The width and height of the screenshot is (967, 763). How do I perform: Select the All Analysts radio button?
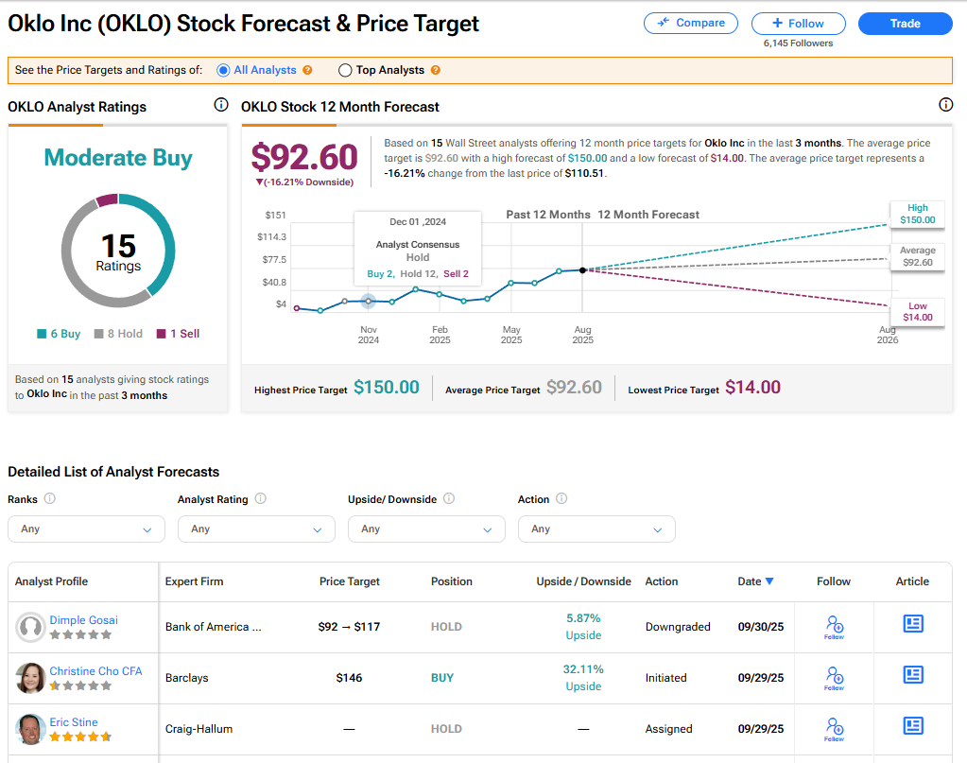pos(224,70)
